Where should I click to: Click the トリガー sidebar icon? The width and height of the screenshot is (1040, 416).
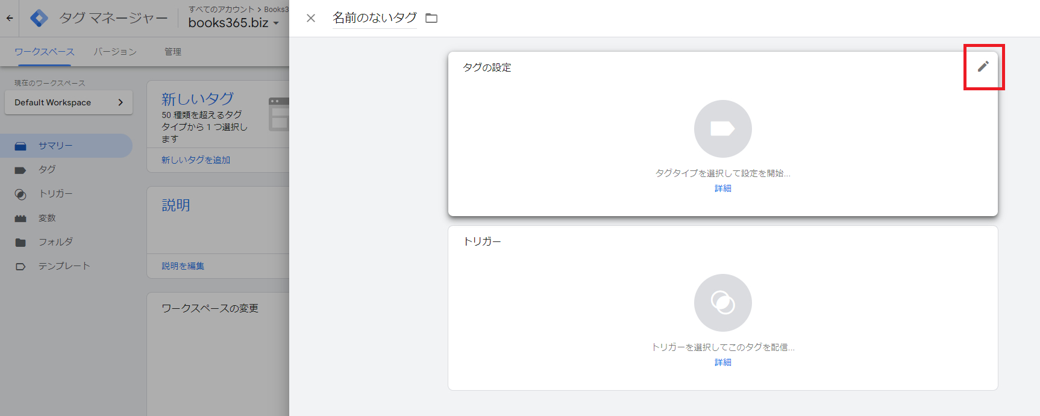pos(20,194)
